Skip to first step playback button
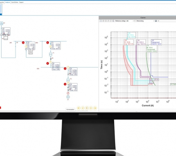The height and width of the screenshot is (156, 176). pyautogui.click(x=79, y=108)
